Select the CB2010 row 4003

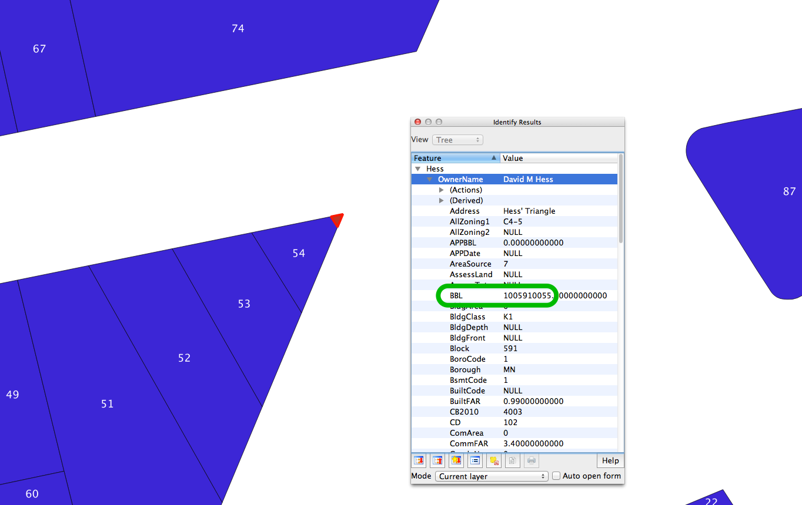coord(514,412)
